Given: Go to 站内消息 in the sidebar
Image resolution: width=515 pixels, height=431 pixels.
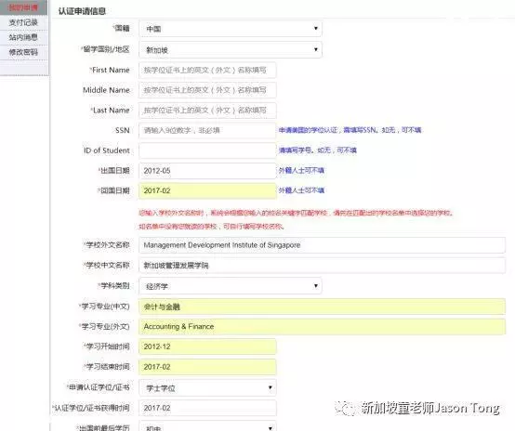Looking at the screenshot, I should (23, 37).
